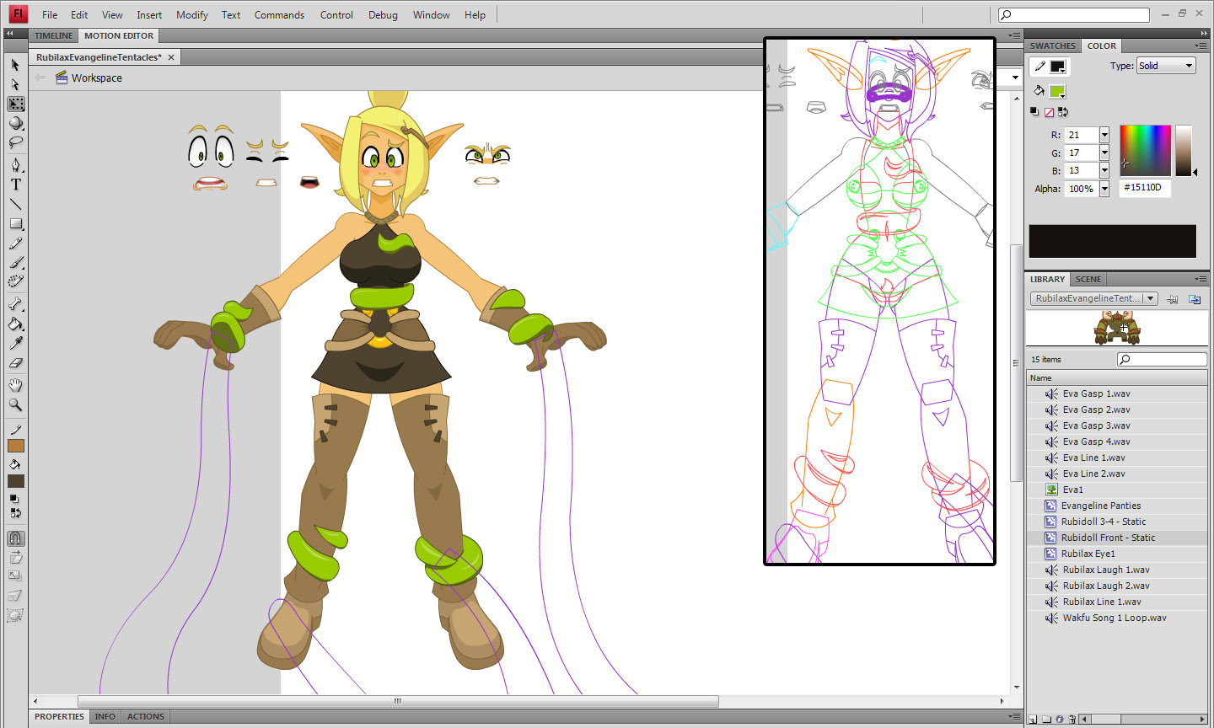Open the library document dropdown

click(x=1094, y=299)
